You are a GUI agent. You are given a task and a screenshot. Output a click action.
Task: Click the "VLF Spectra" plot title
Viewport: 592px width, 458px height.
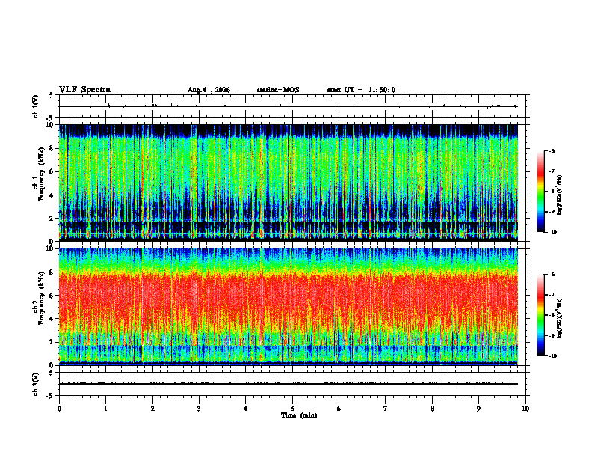point(84,90)
